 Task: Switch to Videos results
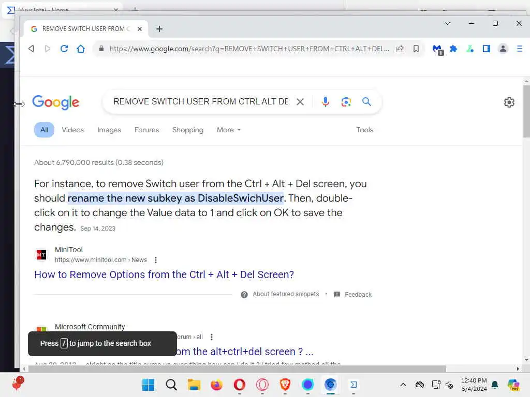point(72,130)
